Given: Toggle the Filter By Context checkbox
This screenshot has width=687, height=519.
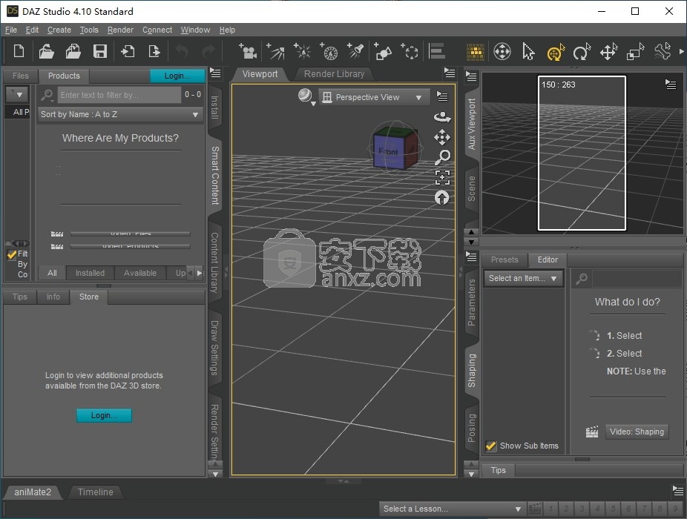Looking at the screenshot, I should 12,254.
